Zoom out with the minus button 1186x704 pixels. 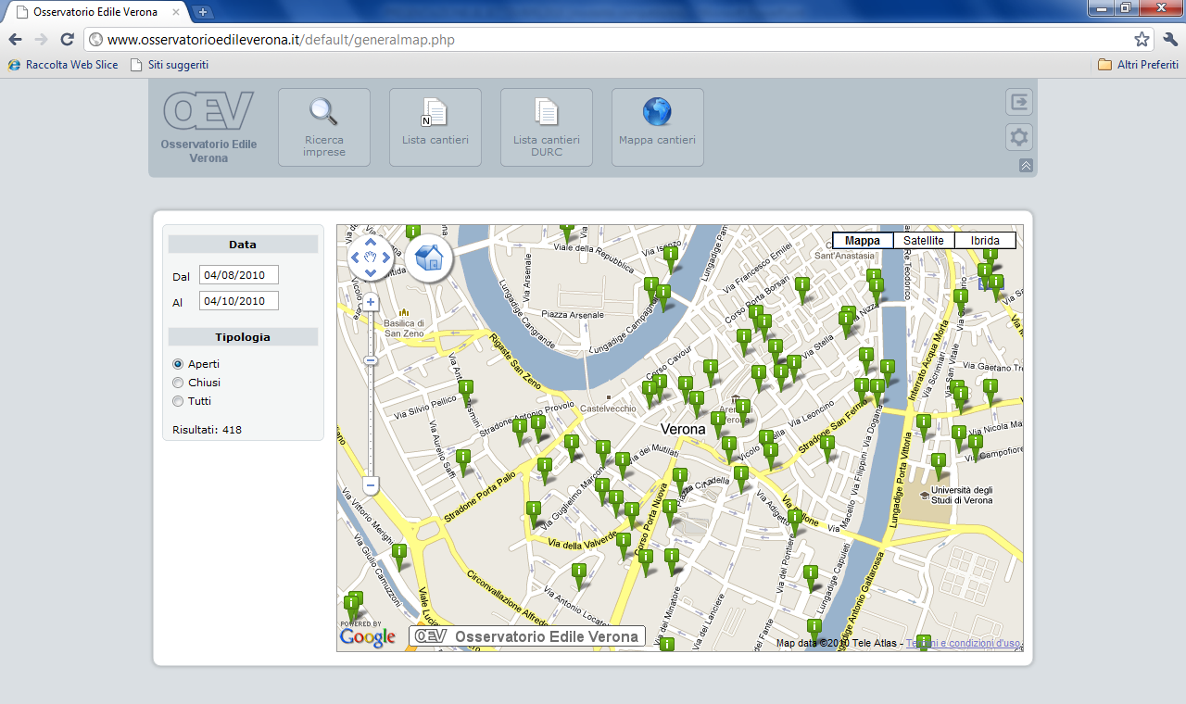(x=371, y=484)
